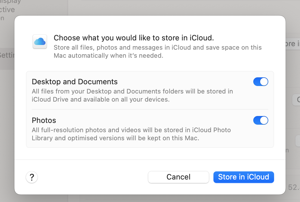Click the "Desktop and Documents" heading text
The height and width of the screenshot is (202, 300).
75,82
